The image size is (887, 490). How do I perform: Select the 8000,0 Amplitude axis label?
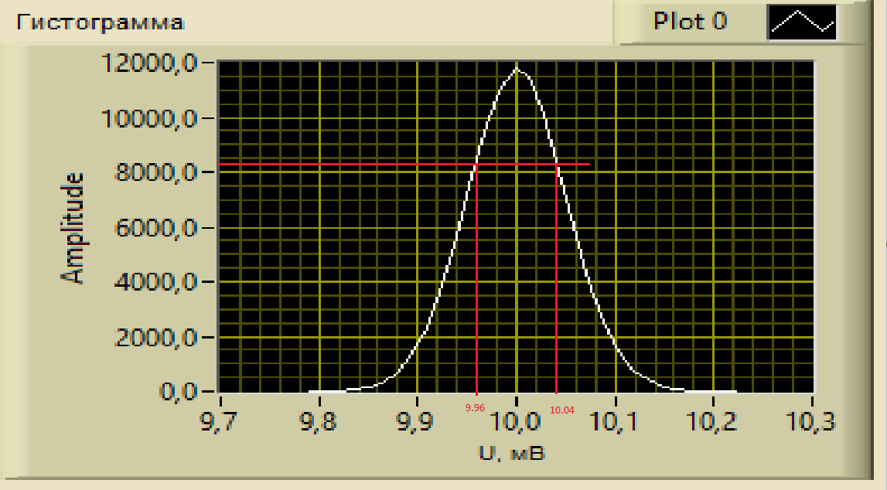point(155,172)
